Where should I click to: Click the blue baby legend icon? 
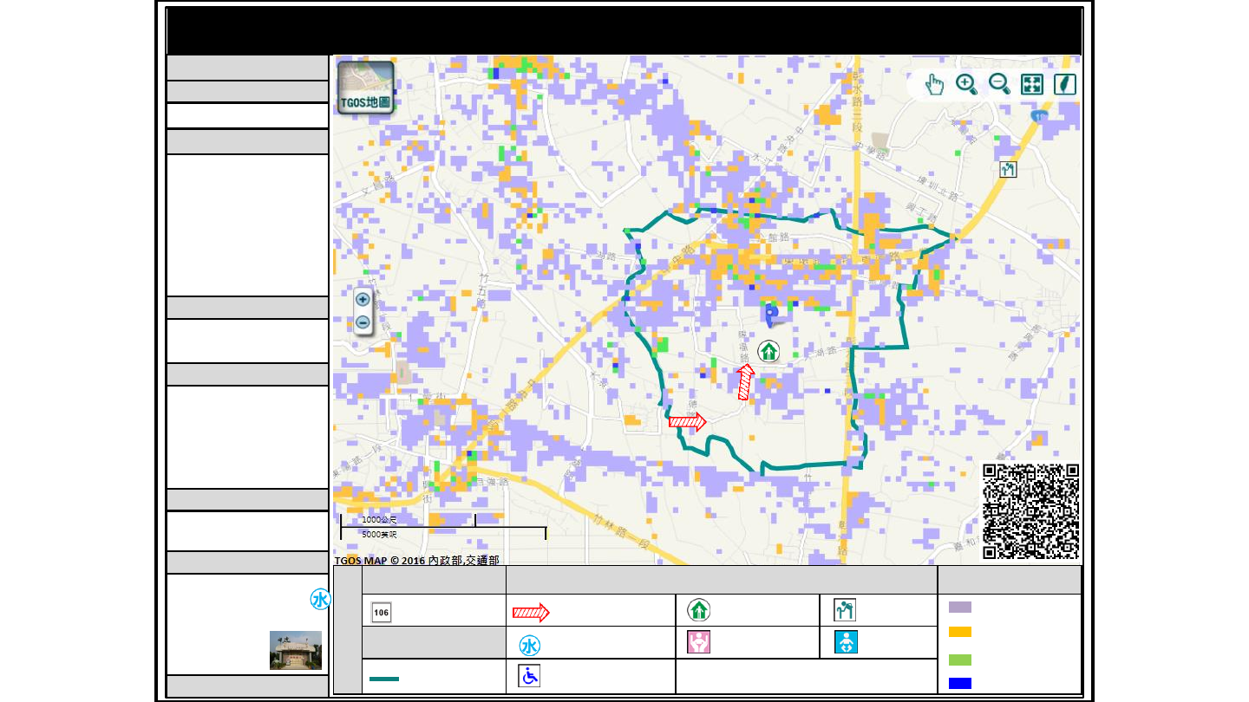(x=846, y=642)
